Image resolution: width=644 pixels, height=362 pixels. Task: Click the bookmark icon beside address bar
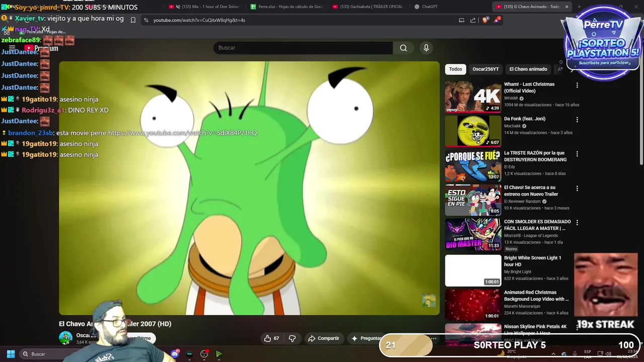[133, 20]
